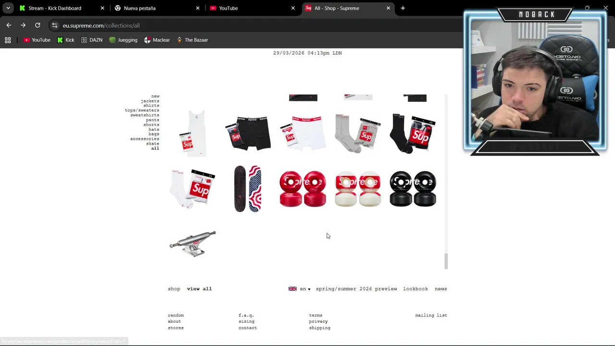
Task: Open the white tank top product
Action: click(193, 133)
